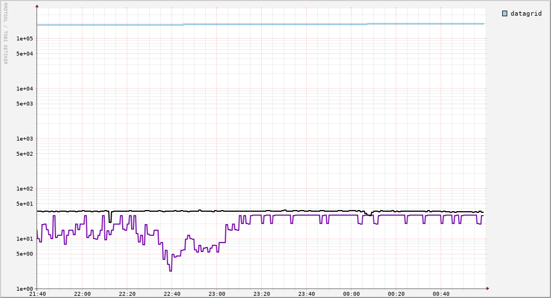Click the 5e+02 y-axis label
Screen dimensions: 551x298
[25, 153]
